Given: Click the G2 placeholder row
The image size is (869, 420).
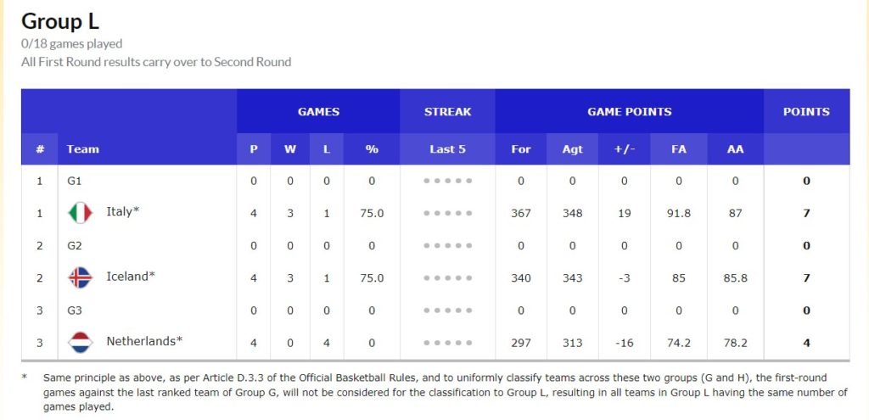Looking at the screenshot, I should (435, 245).
